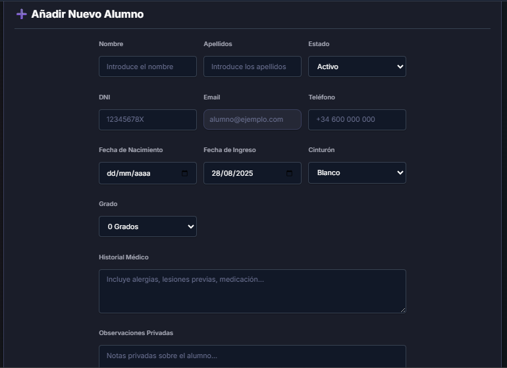Click the Observaciones Privadas label

(136, 332)
